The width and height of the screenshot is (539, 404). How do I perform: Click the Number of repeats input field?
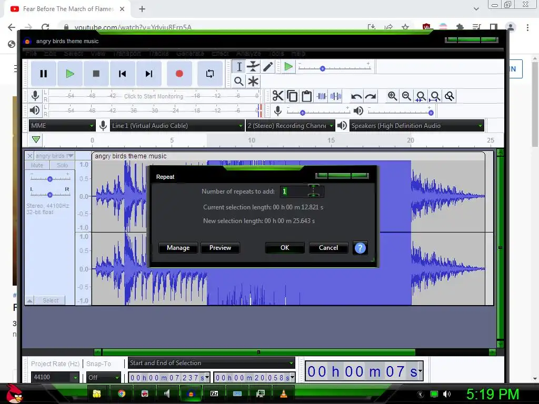coord(302,191)
